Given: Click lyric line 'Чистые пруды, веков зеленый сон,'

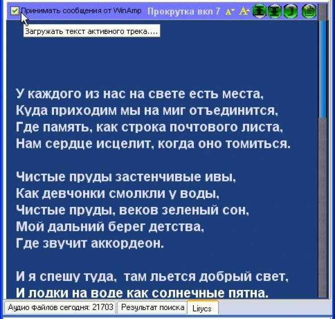Looking at the screenshot, I should [x=133, y=210].
